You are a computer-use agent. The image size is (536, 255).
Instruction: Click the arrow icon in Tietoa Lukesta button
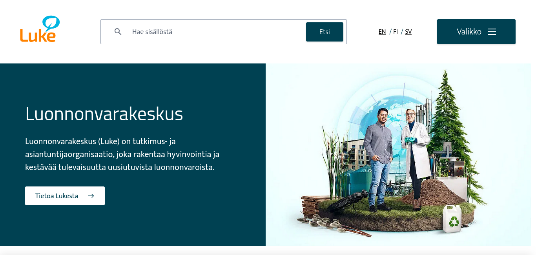pos(91,196)
